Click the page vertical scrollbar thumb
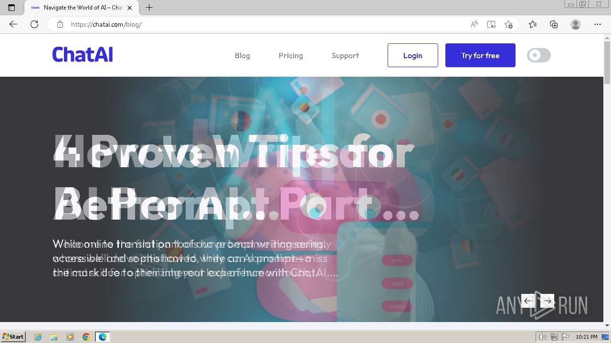This screenshot has height=343, width=611. pos(607,62)
